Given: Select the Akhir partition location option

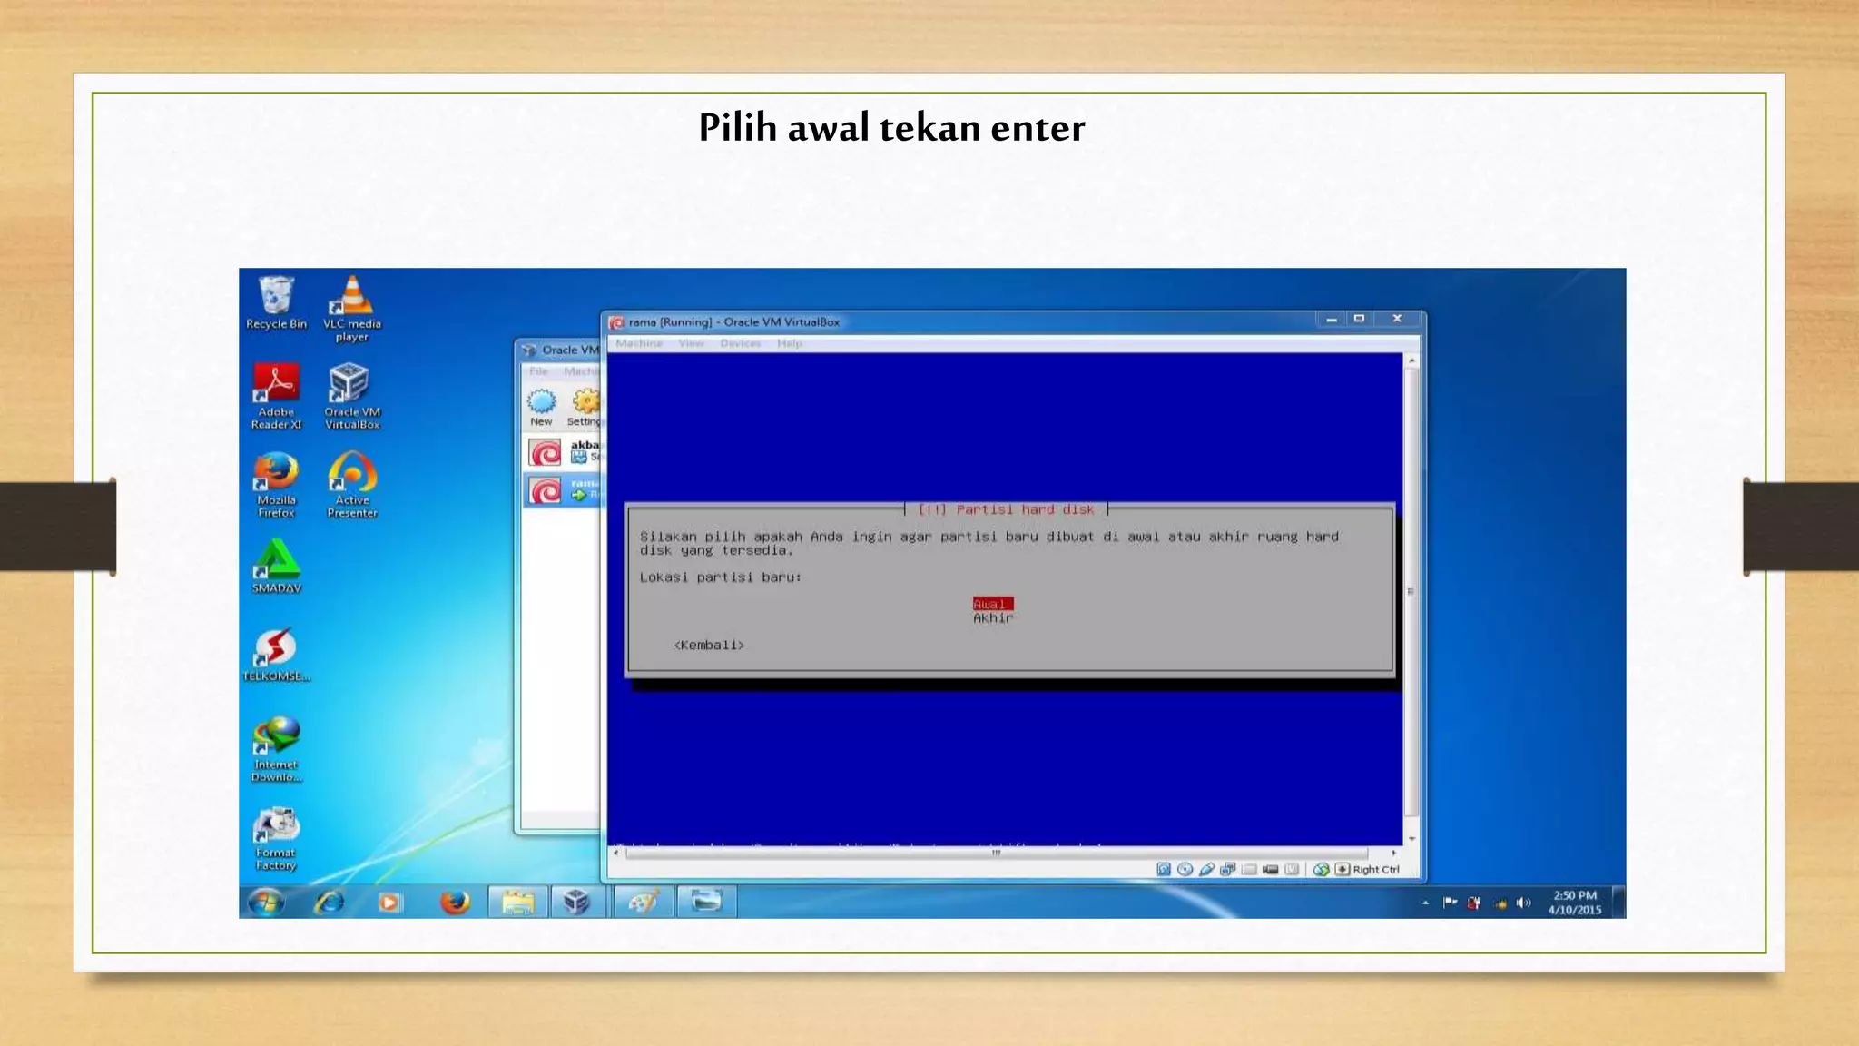Looking at the screenshot, I should (993, 617).
